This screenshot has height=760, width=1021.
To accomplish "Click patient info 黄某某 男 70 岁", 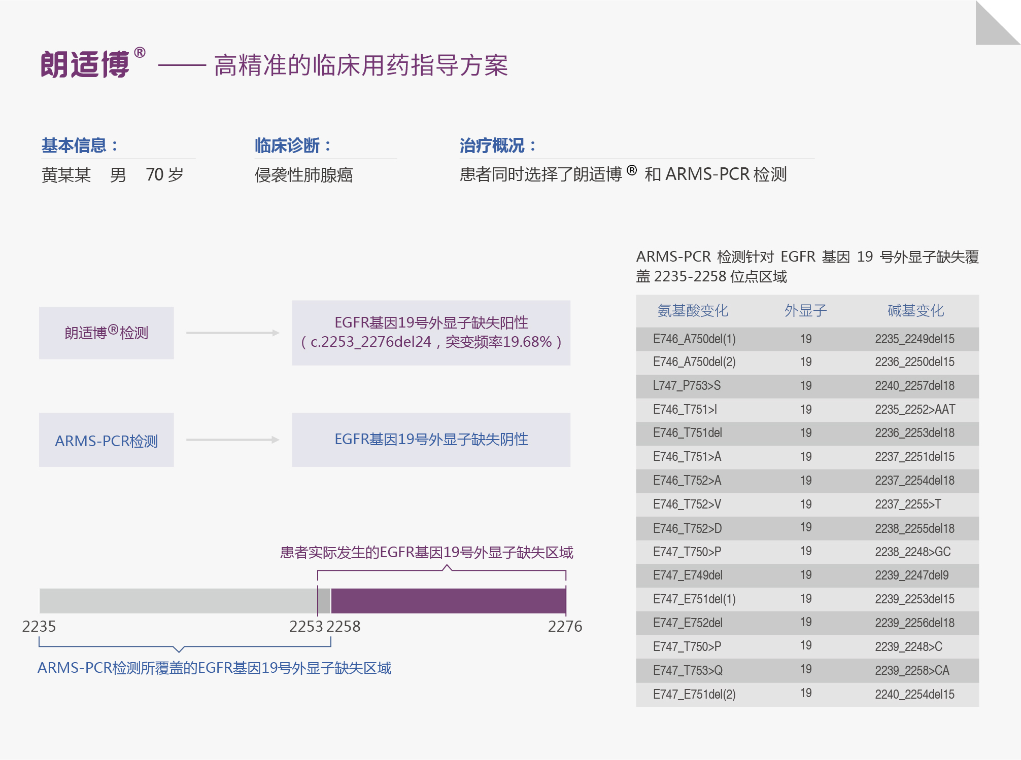I will pos(112,175).
